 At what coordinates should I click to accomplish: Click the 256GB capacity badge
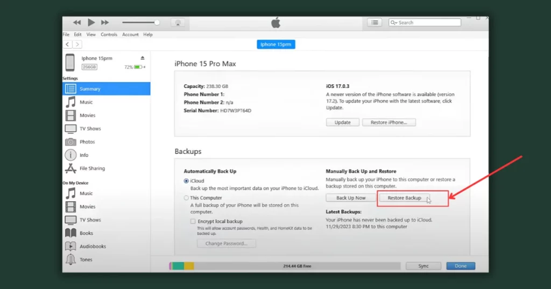pyautogui.click(x=89, y=67)
